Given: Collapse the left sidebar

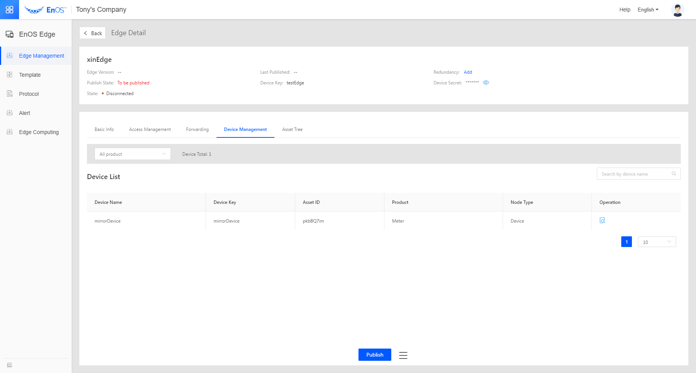Looking at the screenshot, I should click(10, 365).
